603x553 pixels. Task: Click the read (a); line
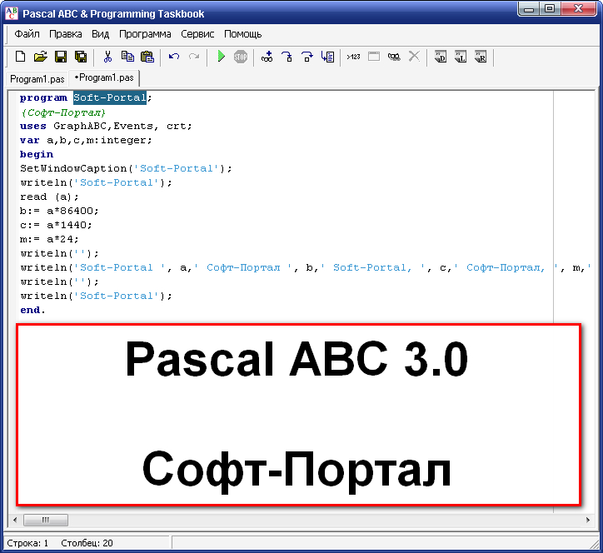point(49,197)
